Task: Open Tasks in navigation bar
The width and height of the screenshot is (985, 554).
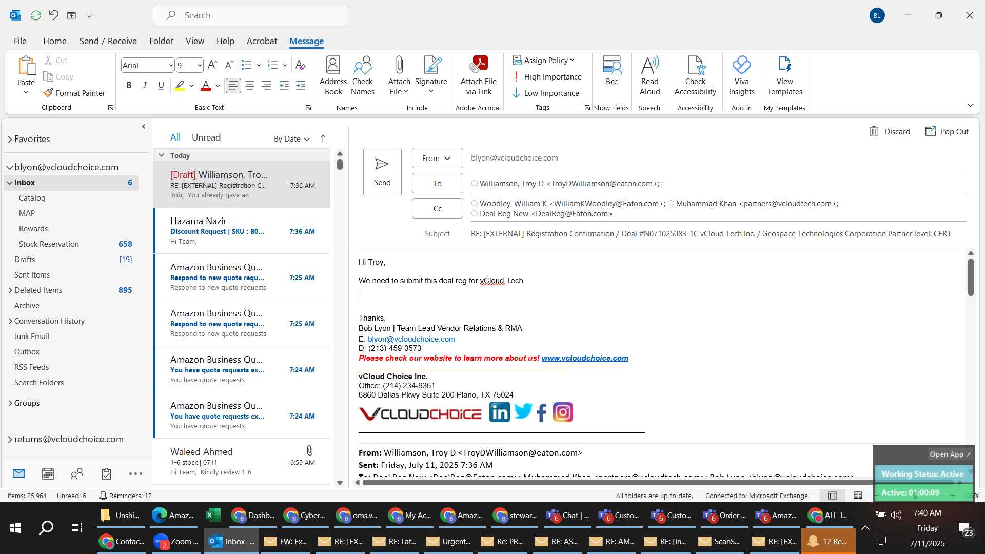Action: pos(106,473)
